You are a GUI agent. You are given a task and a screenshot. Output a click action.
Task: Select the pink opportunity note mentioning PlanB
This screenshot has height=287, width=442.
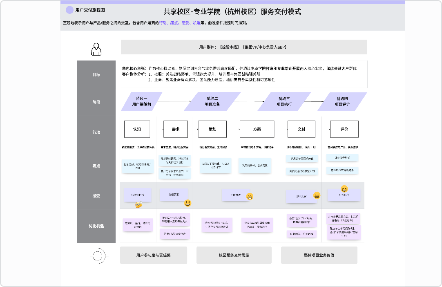257,224
